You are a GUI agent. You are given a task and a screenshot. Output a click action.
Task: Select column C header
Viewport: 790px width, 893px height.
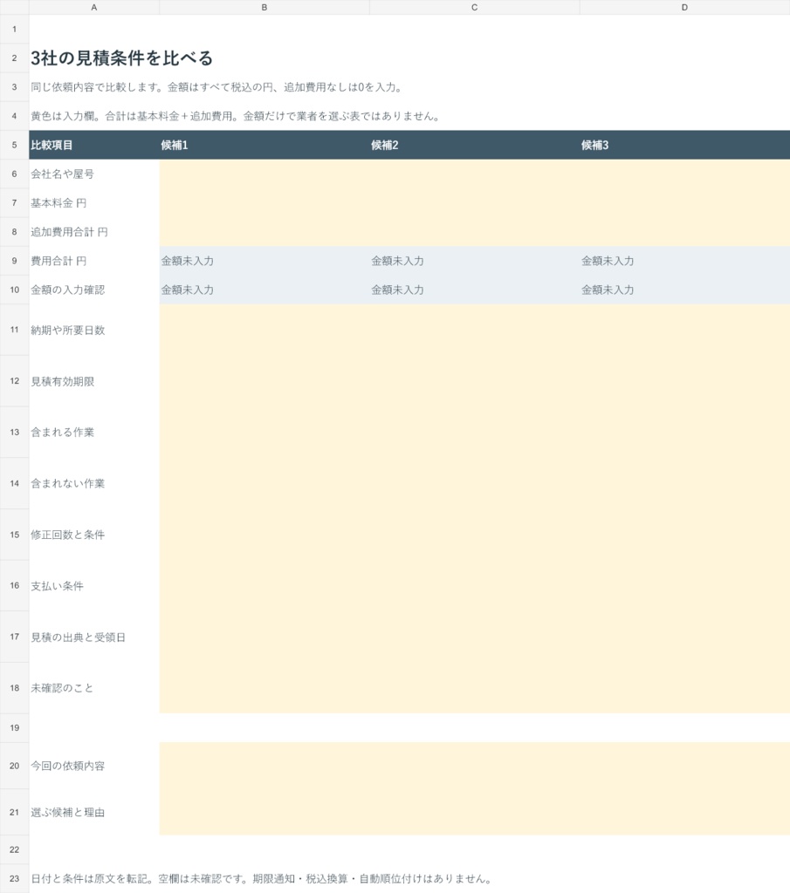tap(474, 7)
